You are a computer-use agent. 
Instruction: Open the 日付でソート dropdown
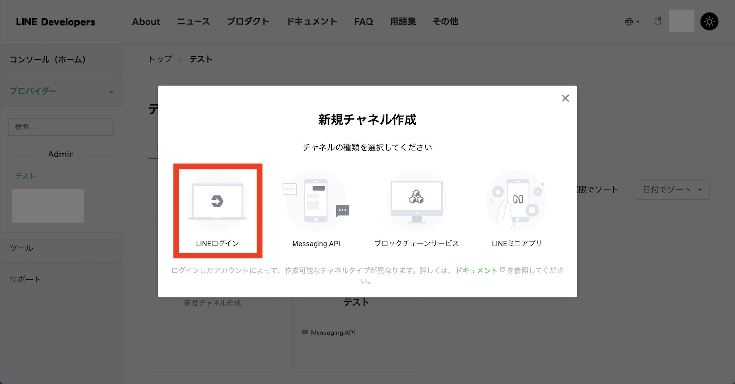click(x=672, y=189)
